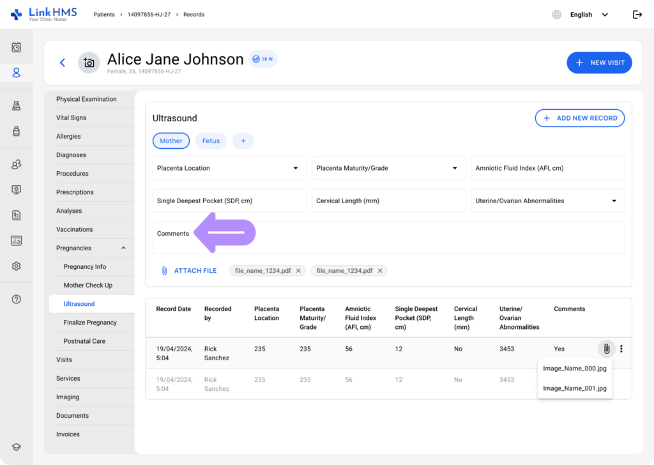
Task: Remove the first file_name_1234.pdf attachment
Action: coord(298,271)
